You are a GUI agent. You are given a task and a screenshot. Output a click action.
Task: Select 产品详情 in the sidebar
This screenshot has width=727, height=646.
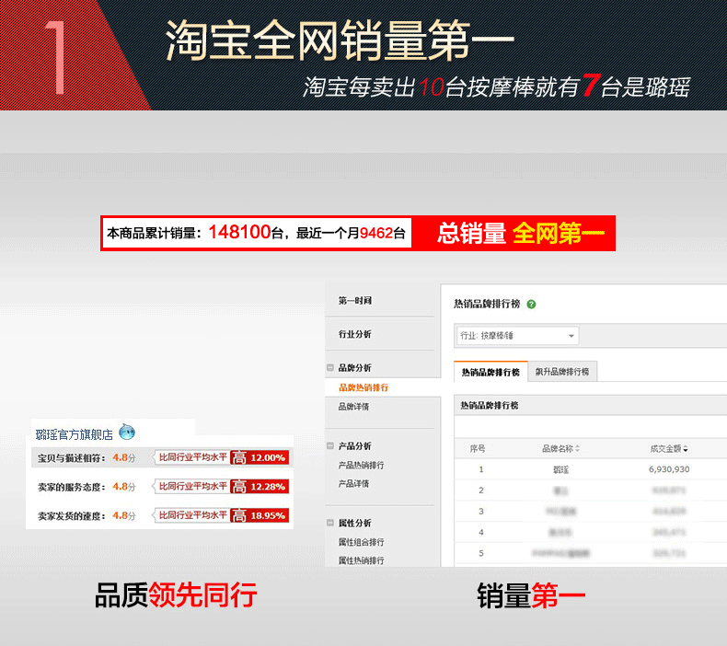pos(353,483)
